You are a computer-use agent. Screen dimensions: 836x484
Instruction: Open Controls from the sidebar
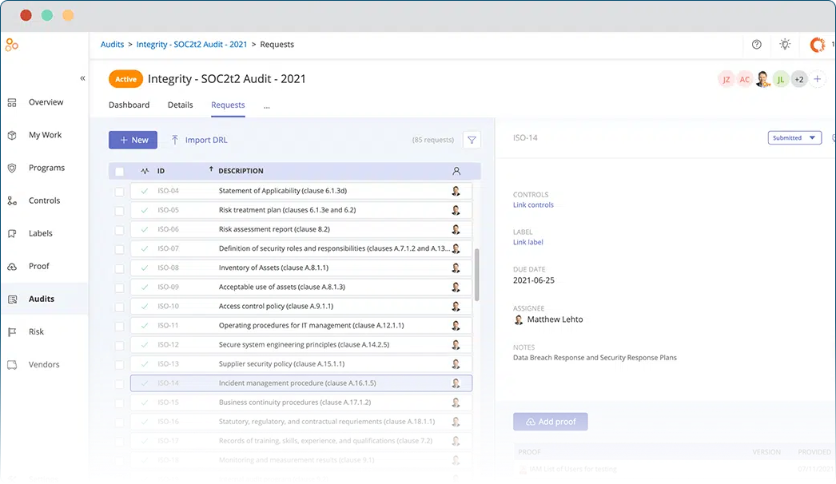[x=44, y=200]
